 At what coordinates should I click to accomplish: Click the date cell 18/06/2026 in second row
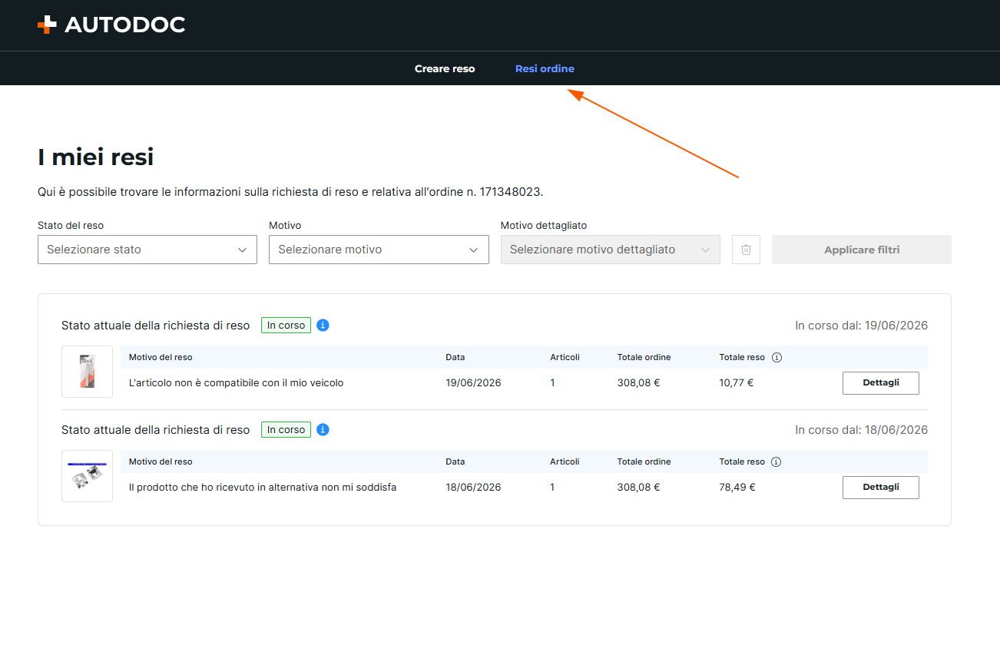pyautogui.click(x=473, y=487)
